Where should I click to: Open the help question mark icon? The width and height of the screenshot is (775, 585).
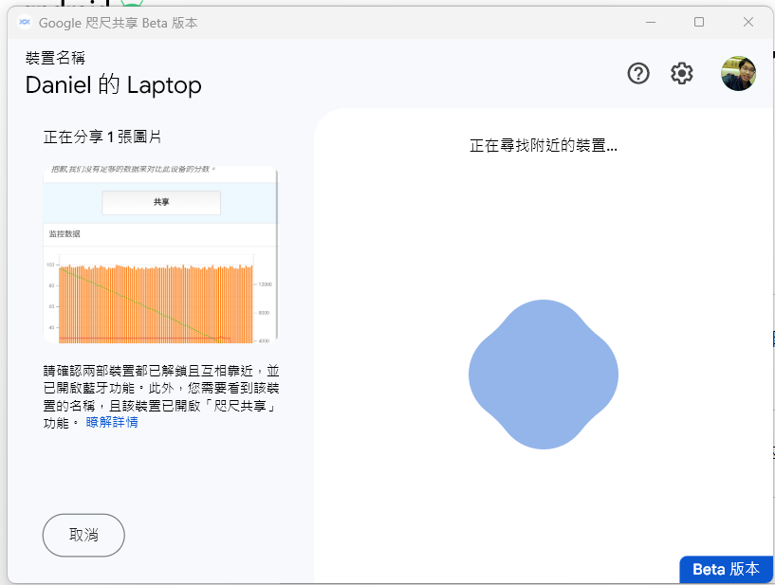[x=638, y=74]
